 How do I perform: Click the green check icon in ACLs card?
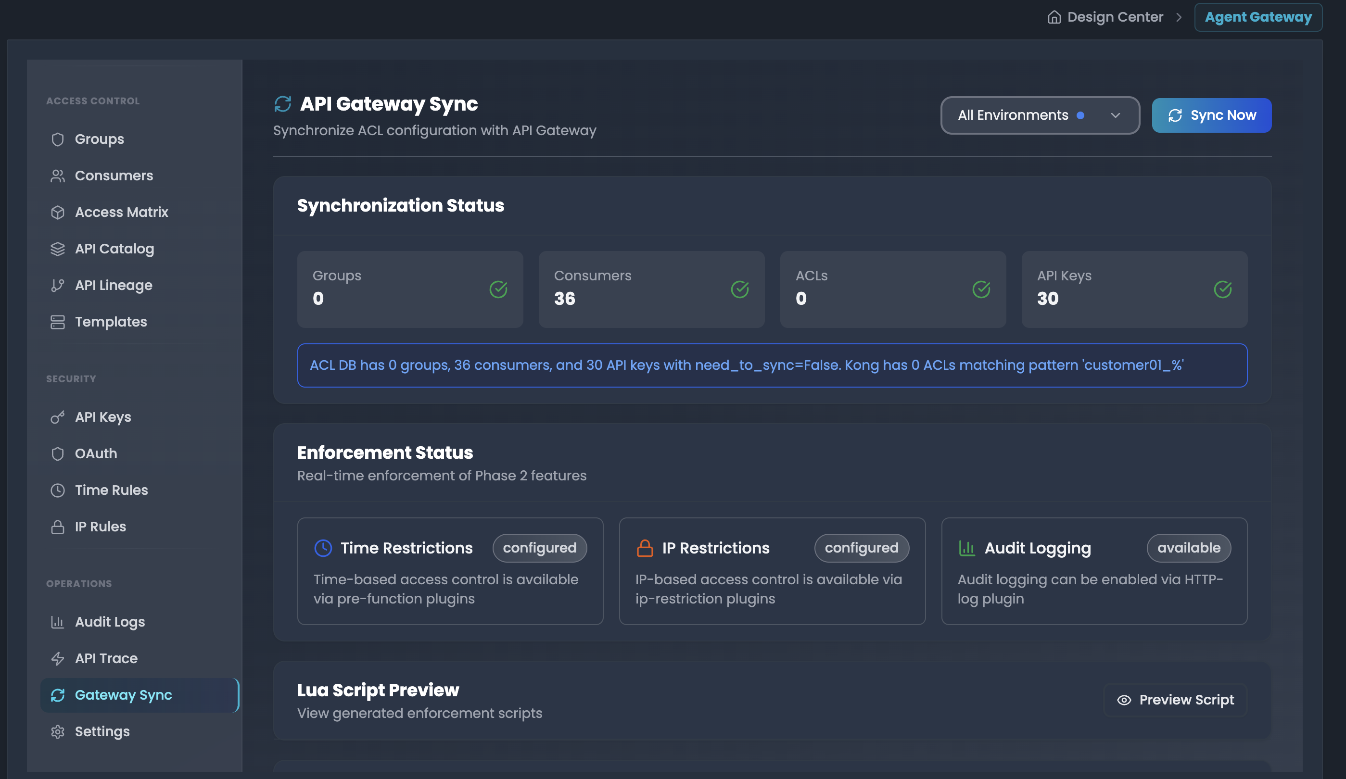pyautogui.click(x=981, y=289)
